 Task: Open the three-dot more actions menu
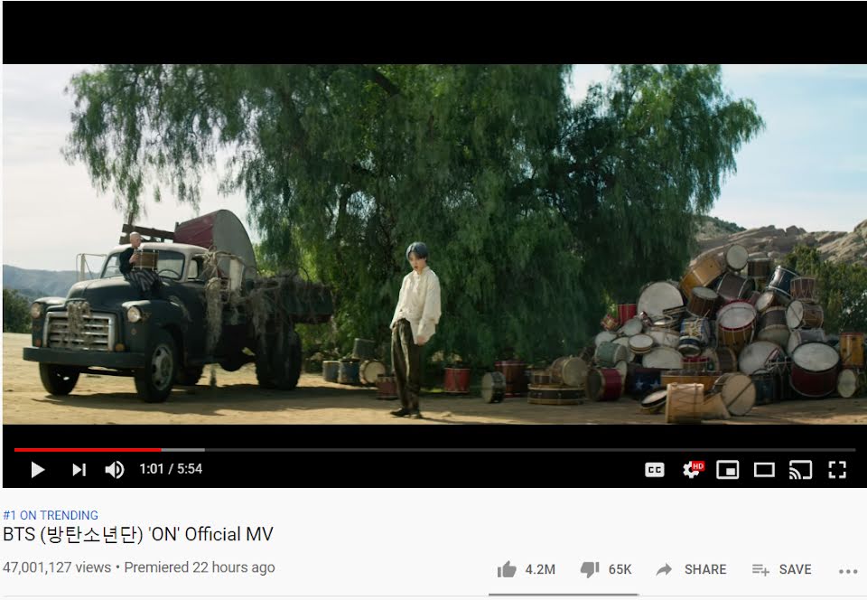click(848, 571)
